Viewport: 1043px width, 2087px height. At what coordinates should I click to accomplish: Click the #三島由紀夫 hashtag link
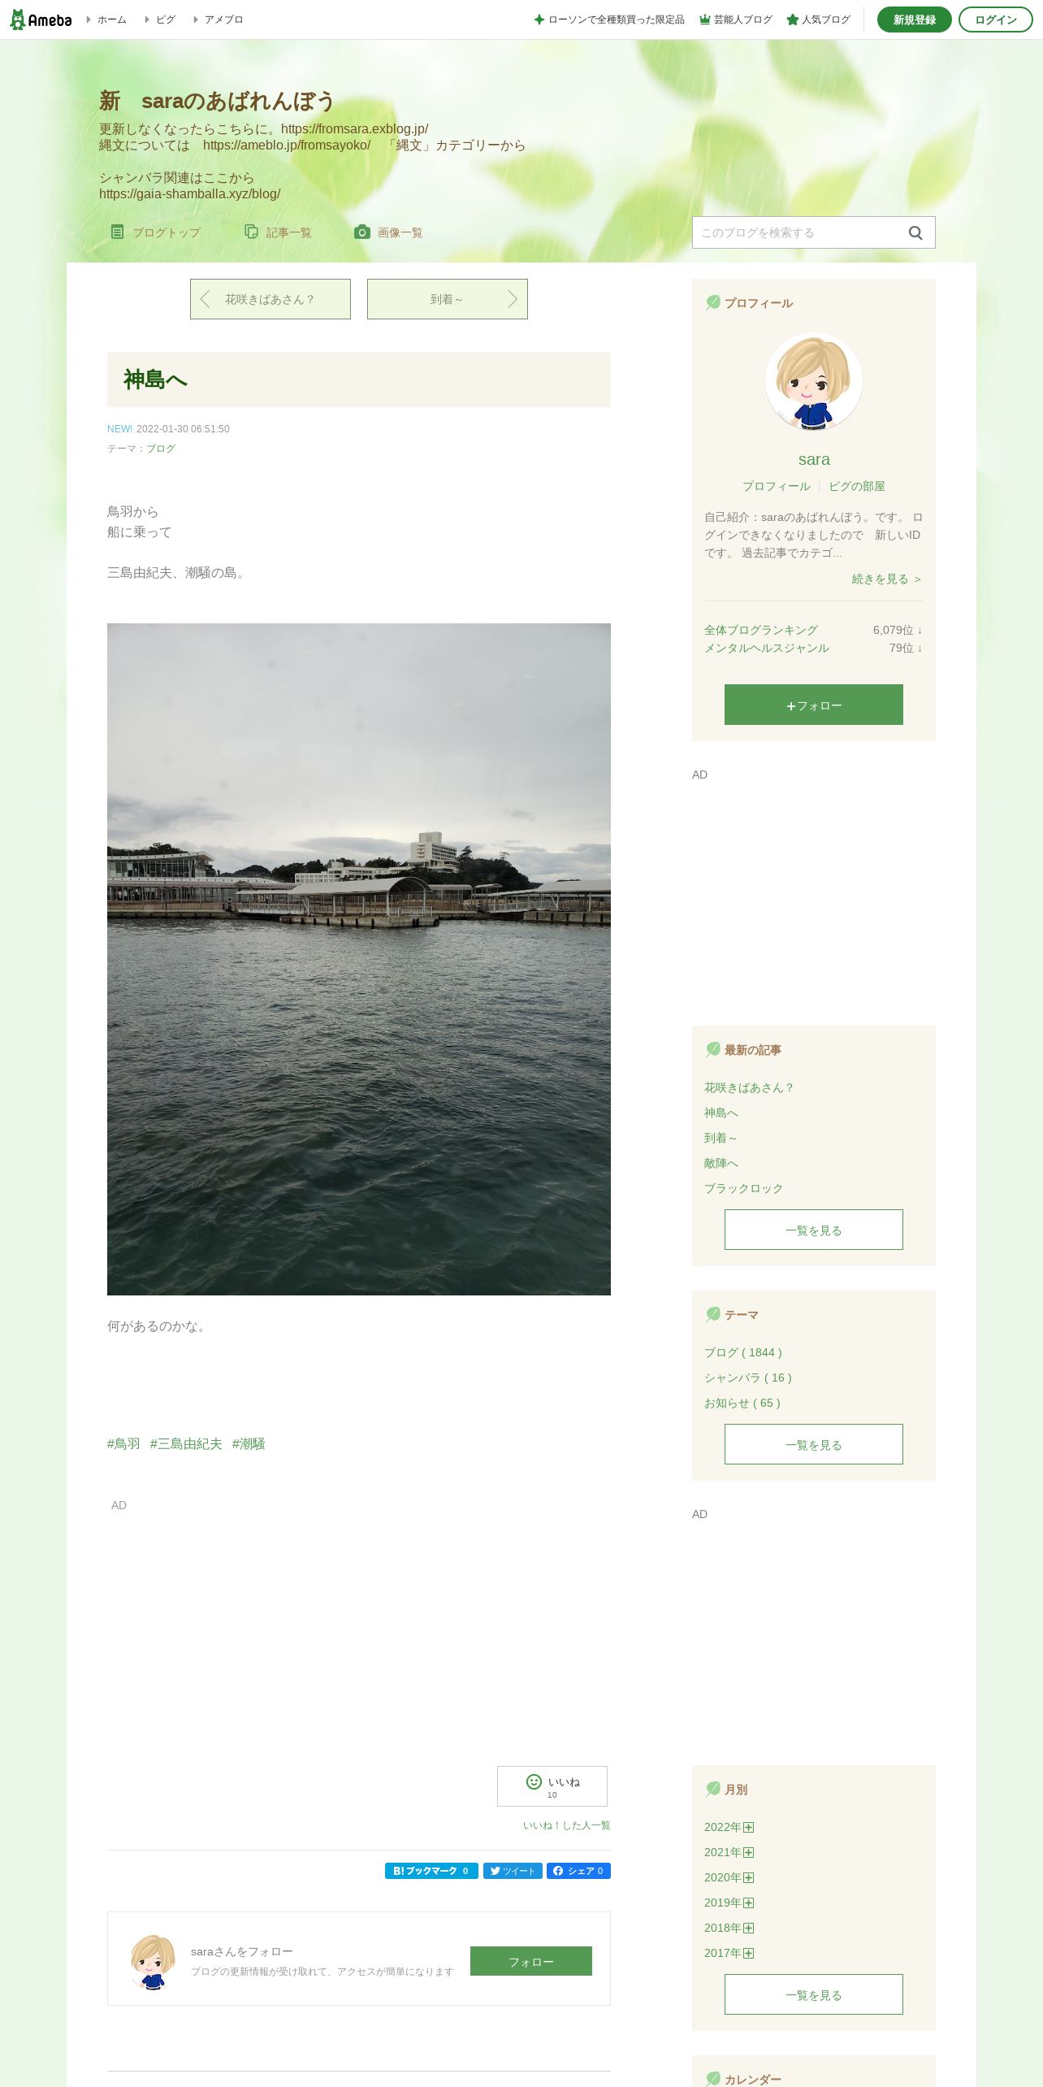[186, 1443]
